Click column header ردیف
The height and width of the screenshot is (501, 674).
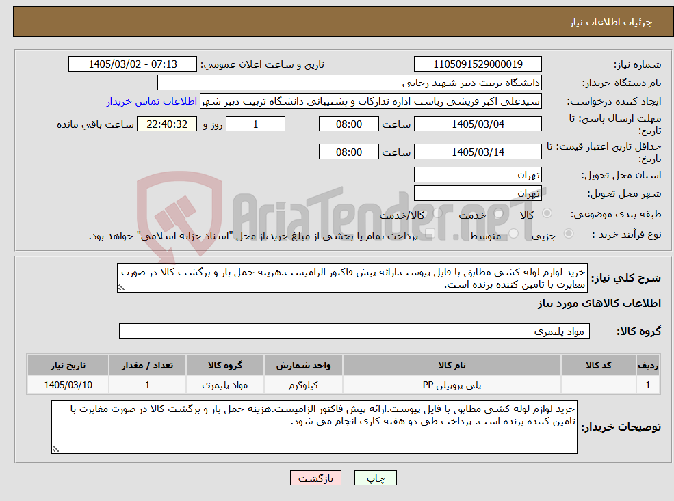point(648,366)
